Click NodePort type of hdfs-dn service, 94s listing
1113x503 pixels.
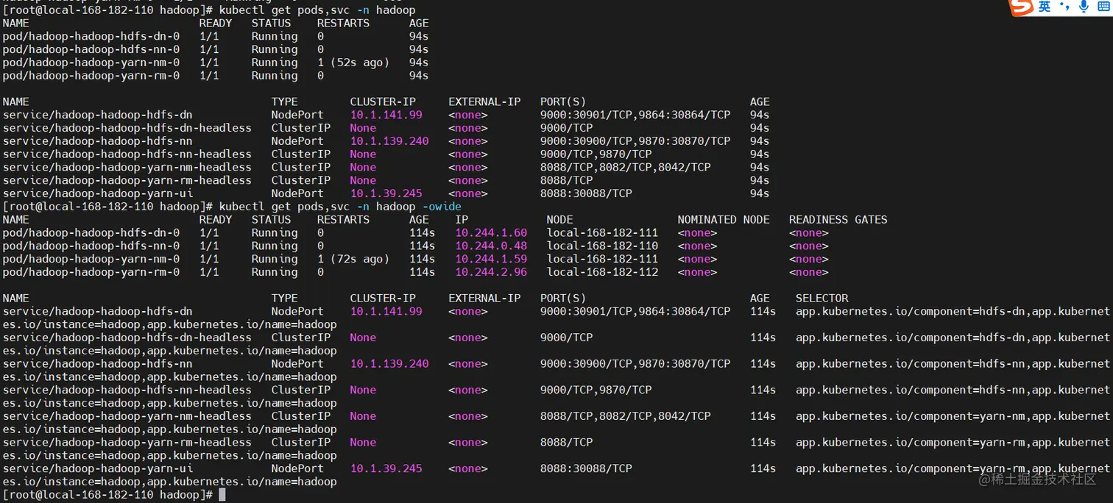click(x=297, y=115)
